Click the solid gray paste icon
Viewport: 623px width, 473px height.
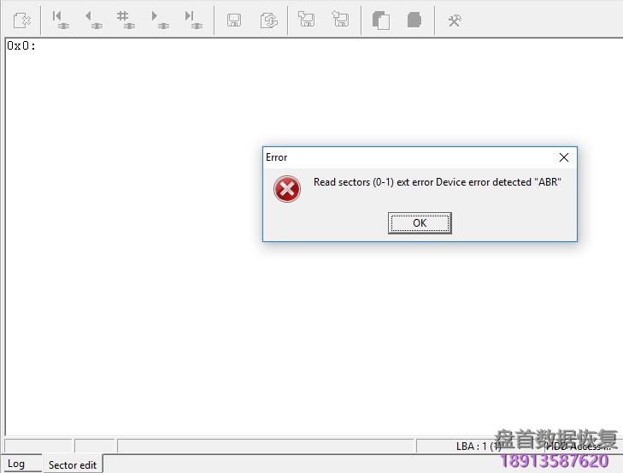pos(414,20)
